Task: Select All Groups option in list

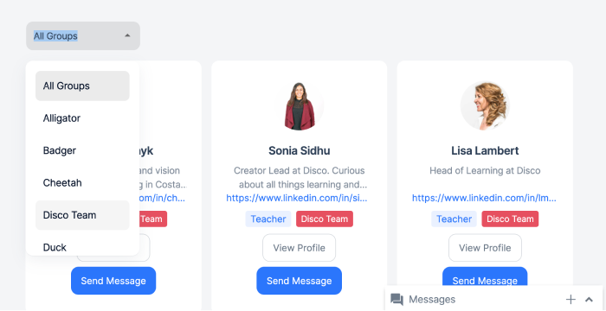Action: click(x=82, y=86)
